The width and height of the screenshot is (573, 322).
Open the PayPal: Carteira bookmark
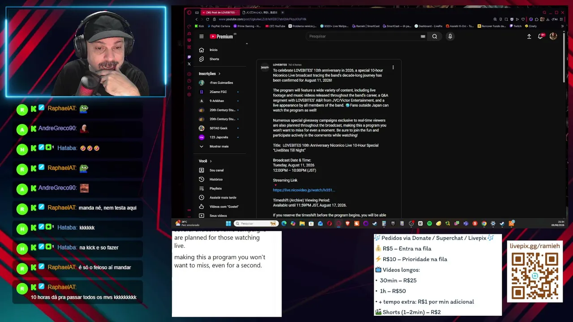(218, 26)
